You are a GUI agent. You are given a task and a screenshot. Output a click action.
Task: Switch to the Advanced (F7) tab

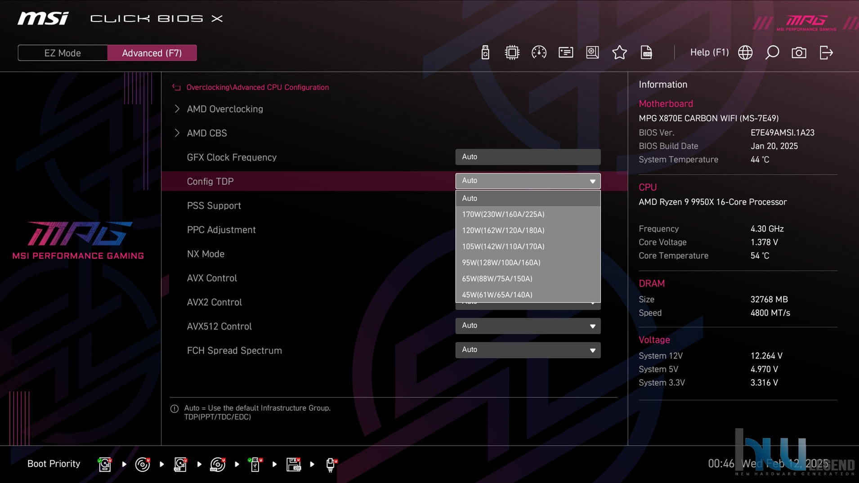[152, 53]
